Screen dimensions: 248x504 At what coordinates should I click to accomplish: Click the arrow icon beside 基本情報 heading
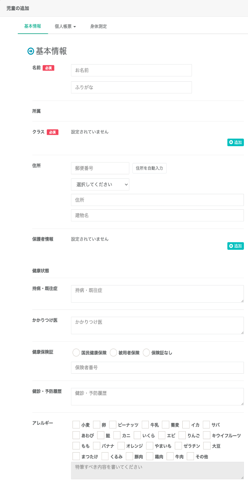[31, 51]
